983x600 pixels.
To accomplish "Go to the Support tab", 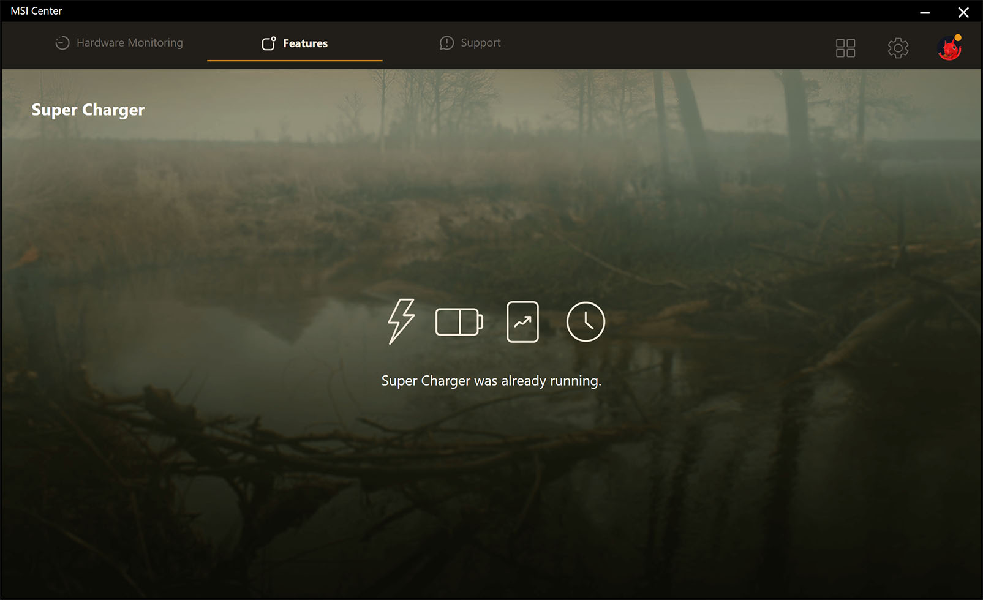I will 480,43.
